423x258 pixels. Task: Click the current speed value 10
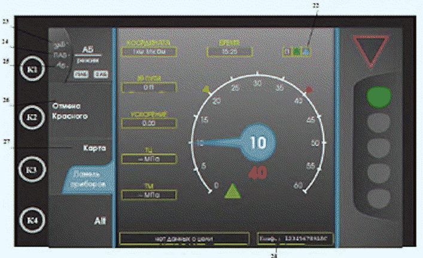point(258,143)
